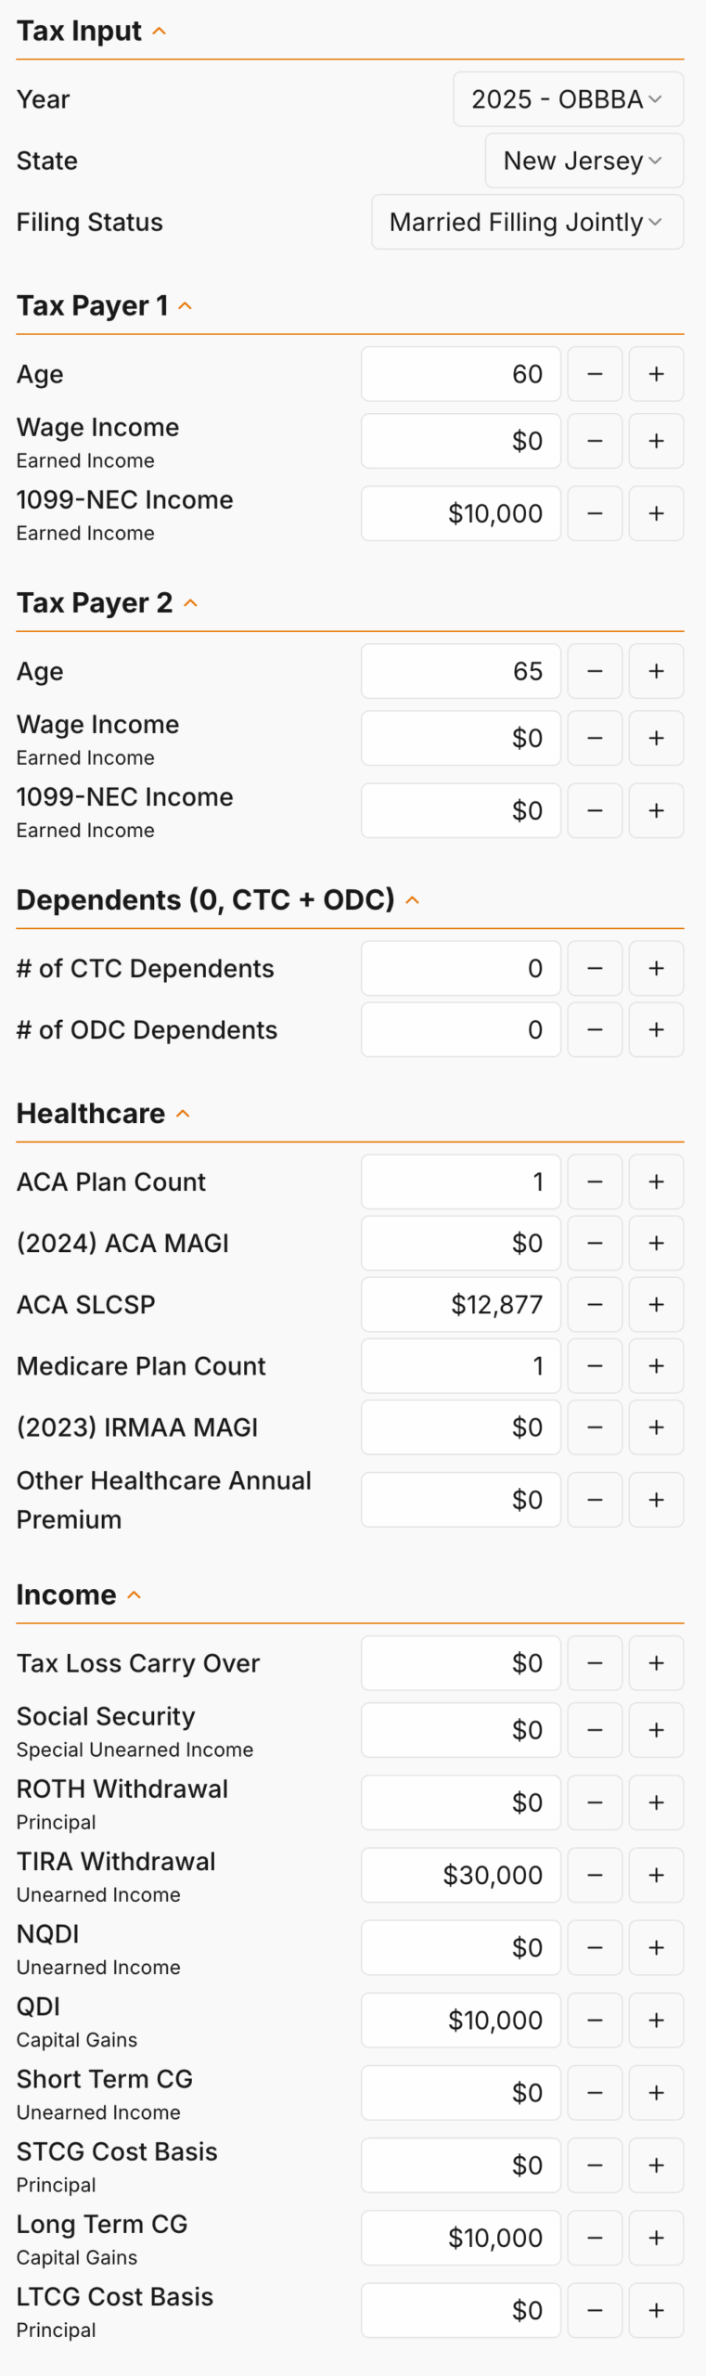Image resolution: width=706 pixels, height=2376 pixels.
Task: Open the State dropdown showing New Jersey
Action: [584, 161]
